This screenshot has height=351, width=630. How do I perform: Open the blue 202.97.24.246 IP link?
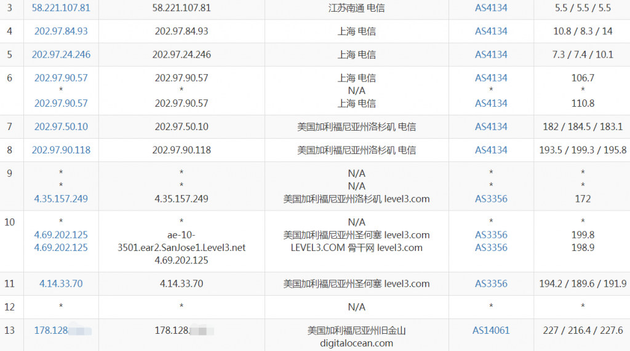click(x=61, y=55)
